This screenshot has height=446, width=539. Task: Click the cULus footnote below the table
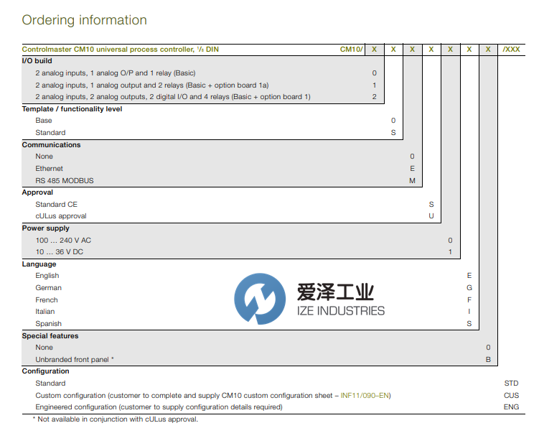tap(115, 419)
